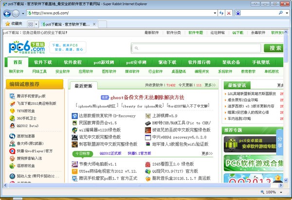Open ghost备份文件无法删除解决方法 headline
The width and height of the screenshot is (292, 200).
point(147,98)
